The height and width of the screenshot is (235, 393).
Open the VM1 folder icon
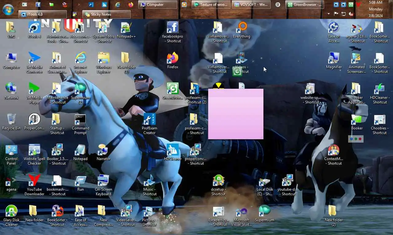(11, 30)
